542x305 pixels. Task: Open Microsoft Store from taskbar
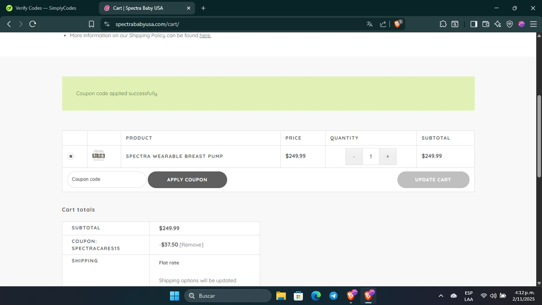[298, 296]
